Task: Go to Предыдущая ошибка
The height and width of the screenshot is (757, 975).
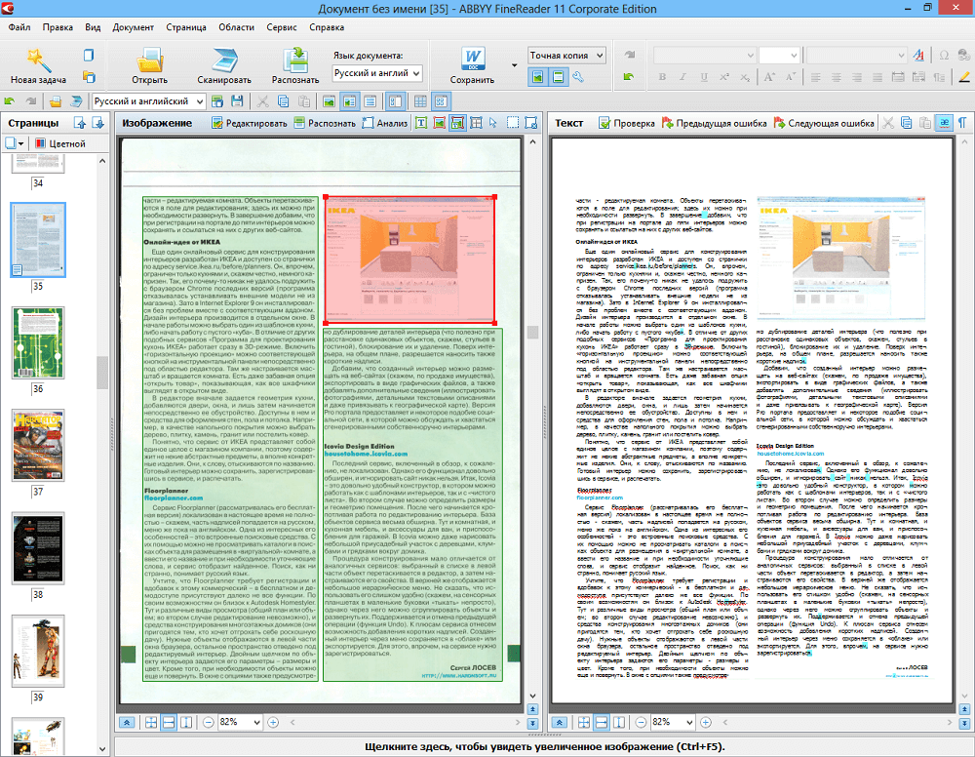Action: (x=715, y=123)
